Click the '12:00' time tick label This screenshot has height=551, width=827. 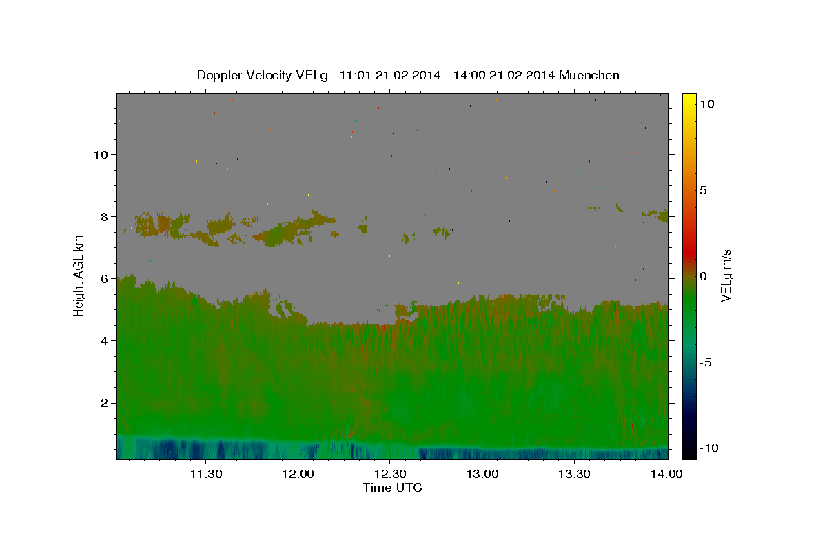tap(298, 474)
